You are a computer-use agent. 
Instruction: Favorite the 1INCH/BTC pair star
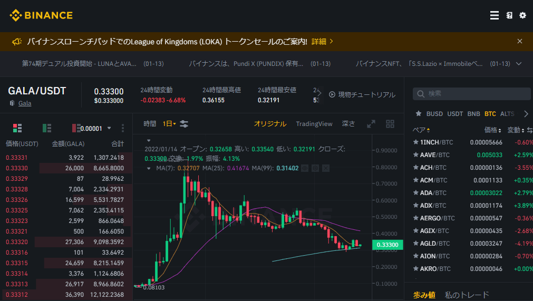415,142
